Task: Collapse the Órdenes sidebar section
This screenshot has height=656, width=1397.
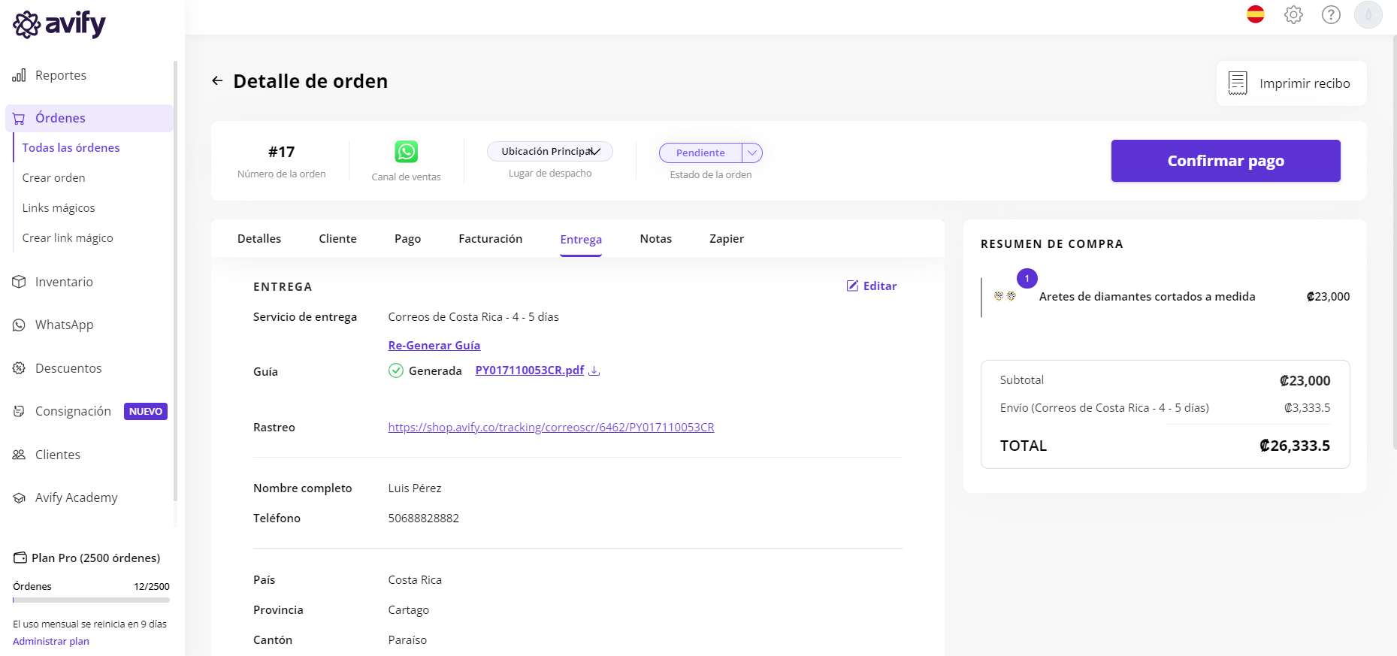Action: [x=60, y=118]
